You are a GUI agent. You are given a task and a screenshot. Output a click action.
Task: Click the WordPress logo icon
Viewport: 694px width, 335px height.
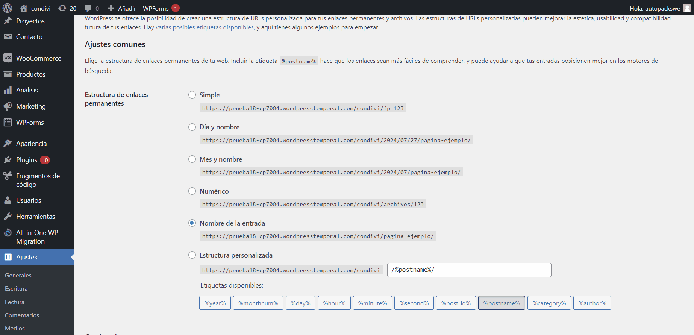(x=8, y=8)
